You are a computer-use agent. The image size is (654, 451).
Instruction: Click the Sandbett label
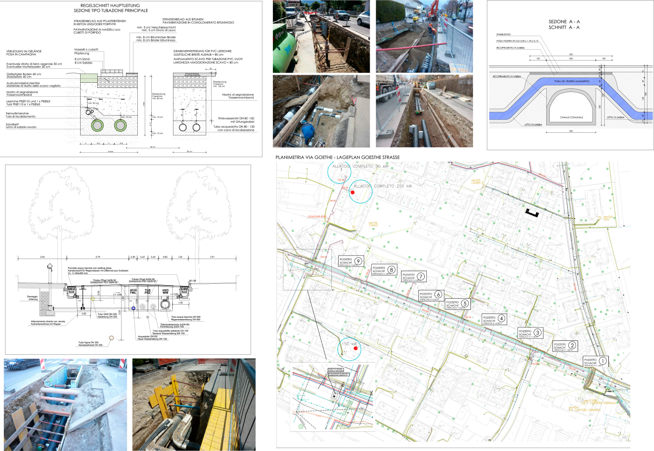[21, 125]
